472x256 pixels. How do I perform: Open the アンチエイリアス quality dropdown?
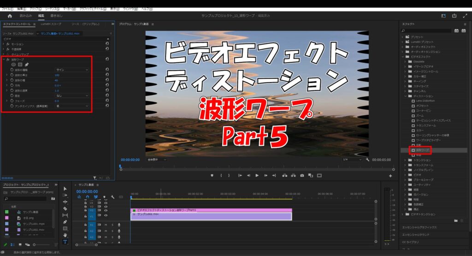click(72, 106)
